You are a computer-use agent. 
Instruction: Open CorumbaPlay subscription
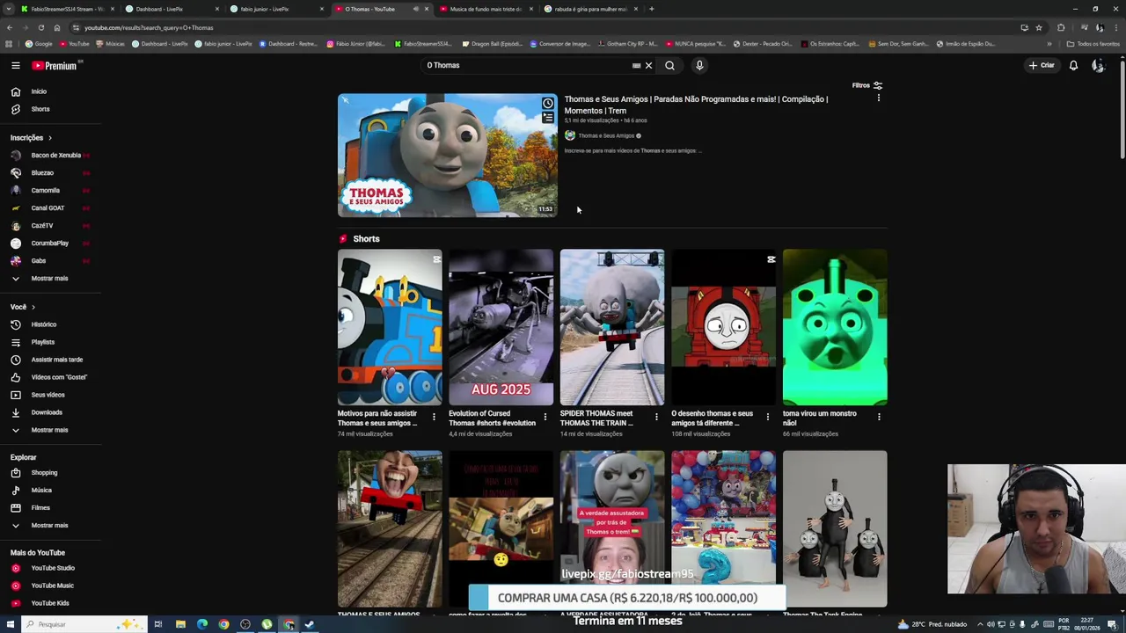click(50, 243)
